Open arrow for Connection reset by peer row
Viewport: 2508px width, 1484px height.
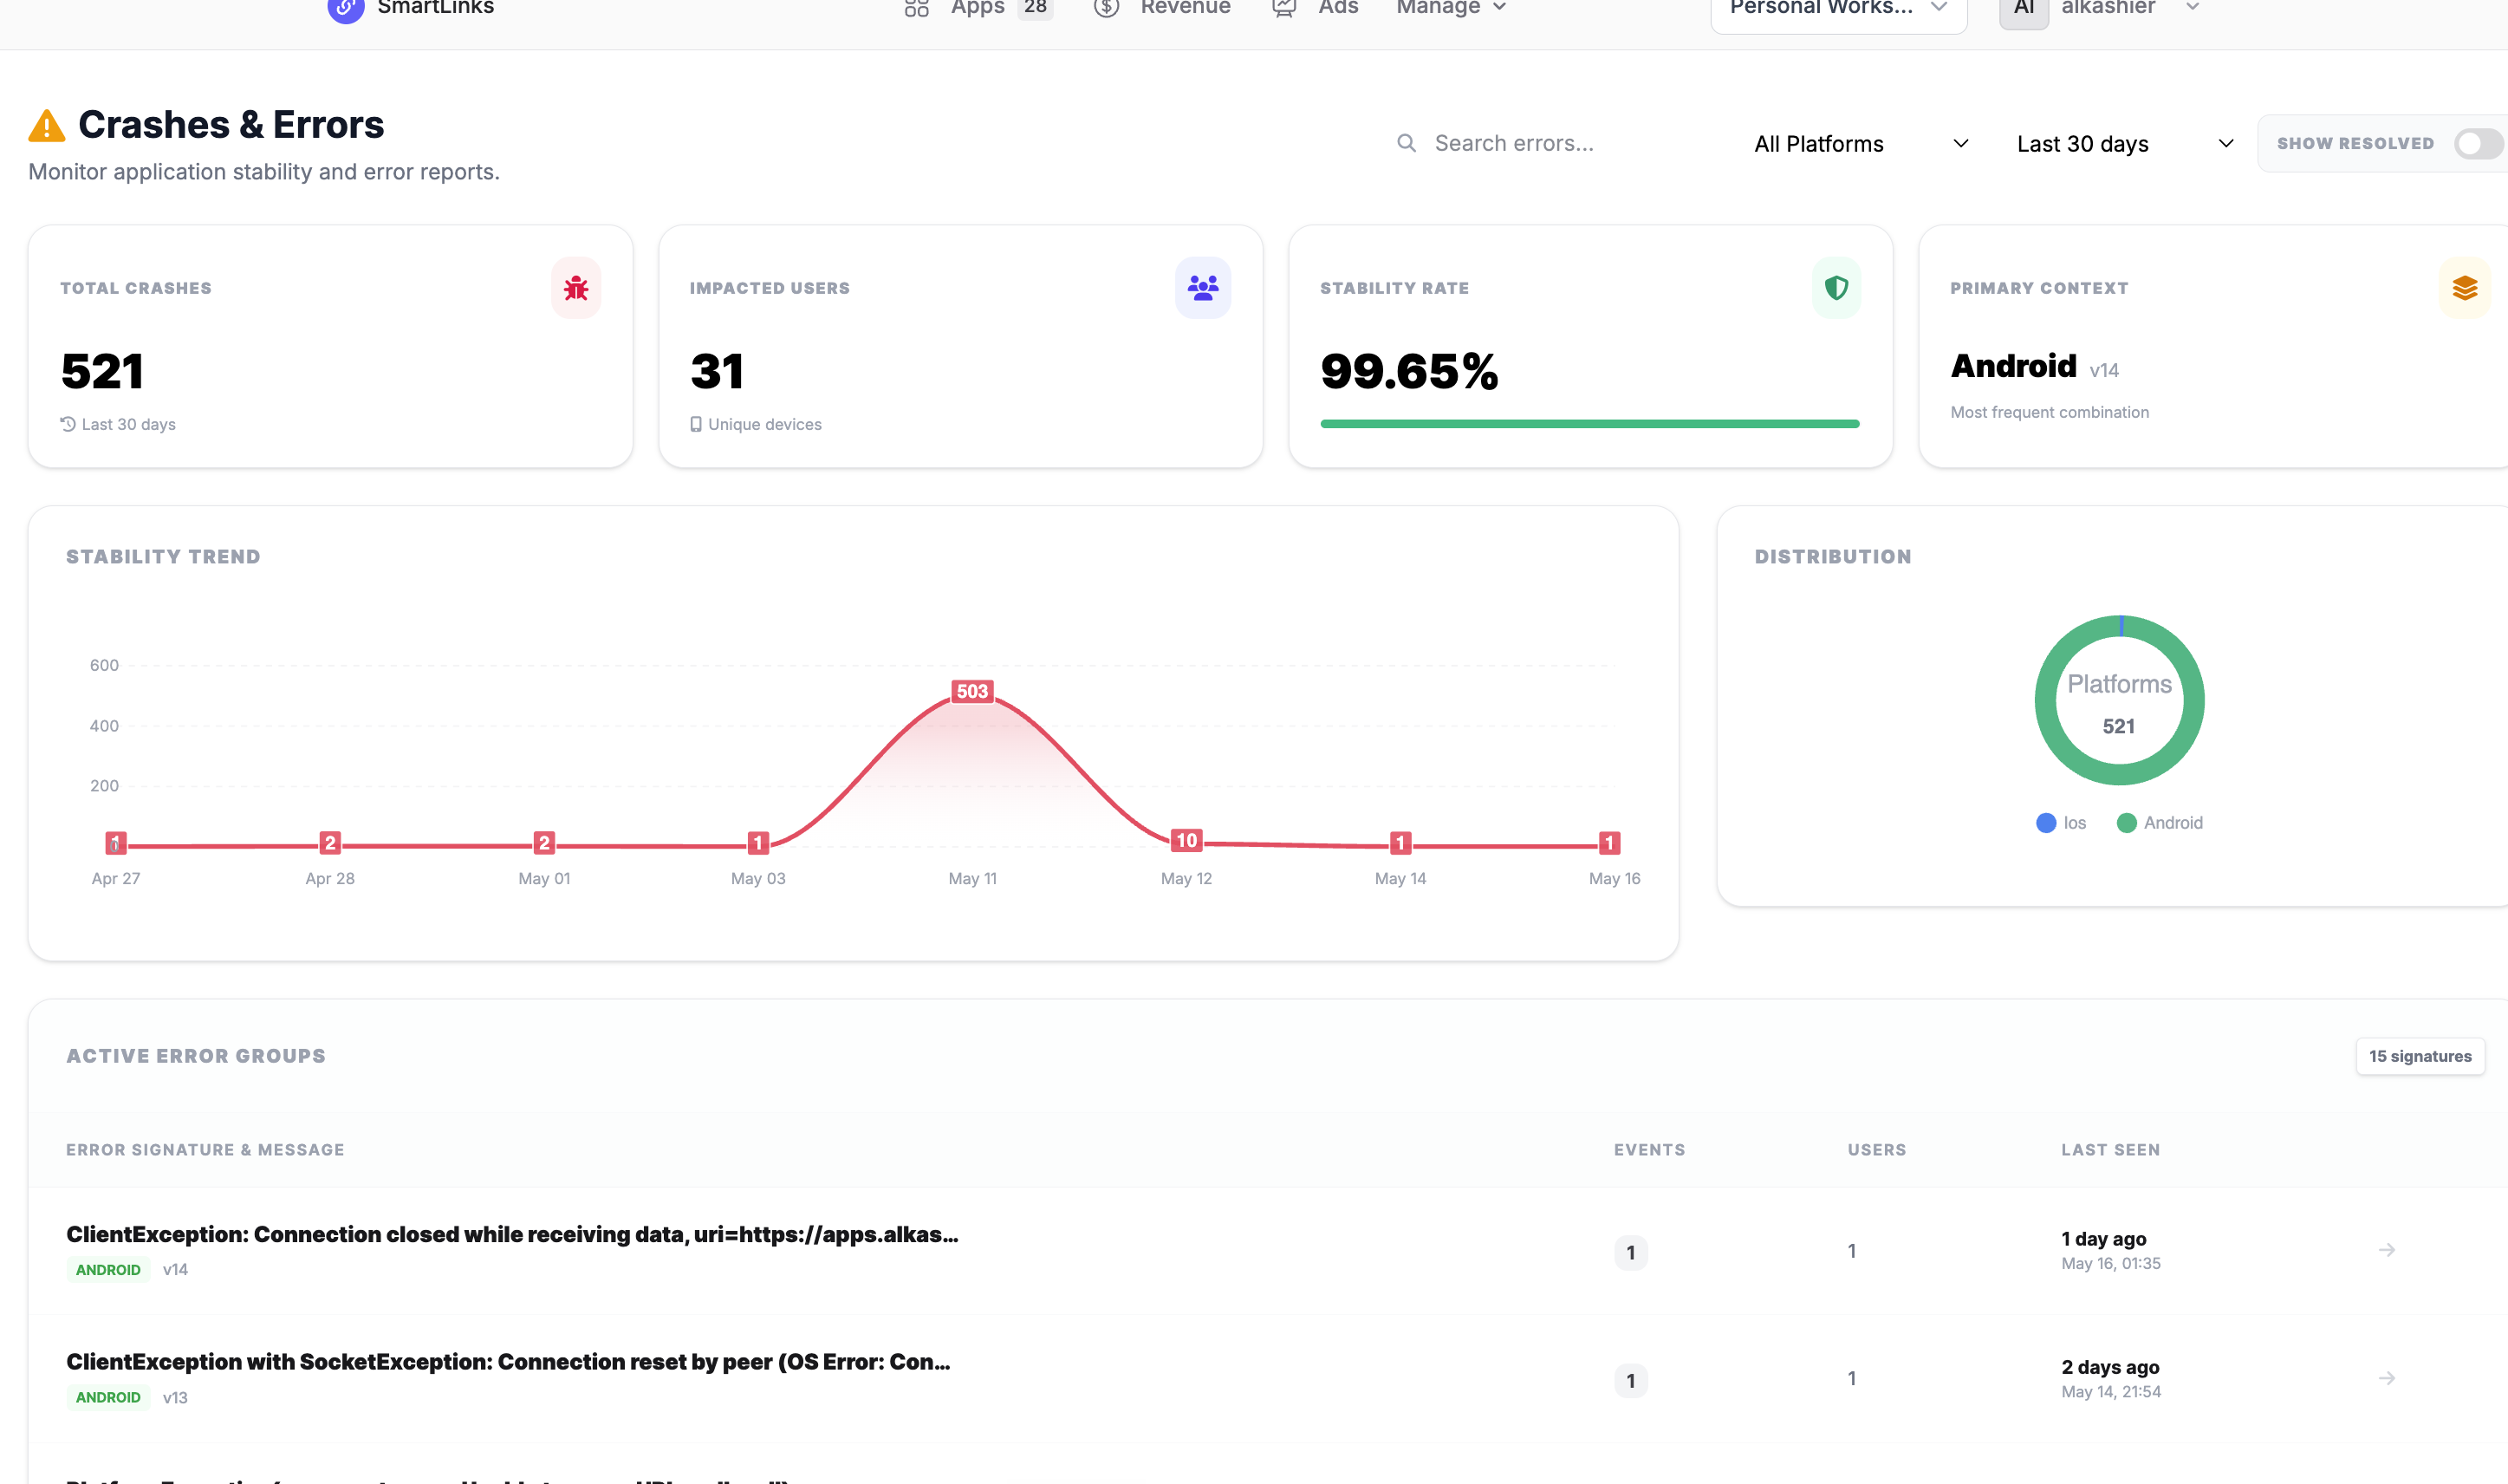click(2386, 1378)
